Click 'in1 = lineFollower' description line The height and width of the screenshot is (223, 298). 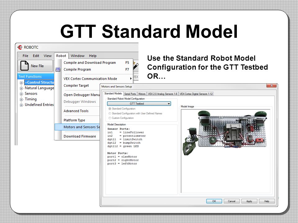(x=126, y=132)
